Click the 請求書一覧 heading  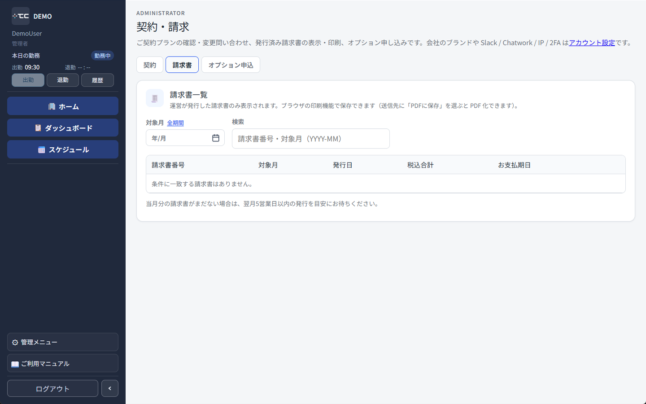(x=189, y=95)
